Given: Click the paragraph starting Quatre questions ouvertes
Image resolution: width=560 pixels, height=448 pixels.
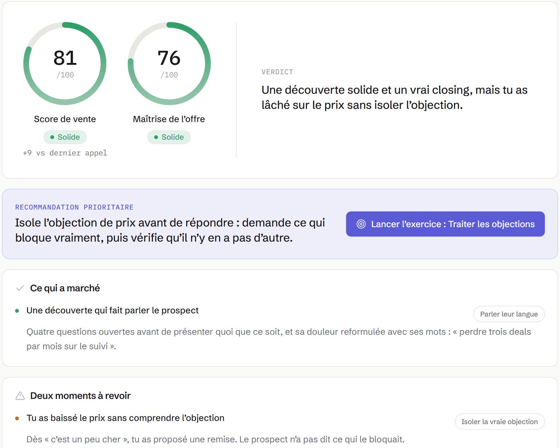Looking at the screenshot, I should click(279, 339).
